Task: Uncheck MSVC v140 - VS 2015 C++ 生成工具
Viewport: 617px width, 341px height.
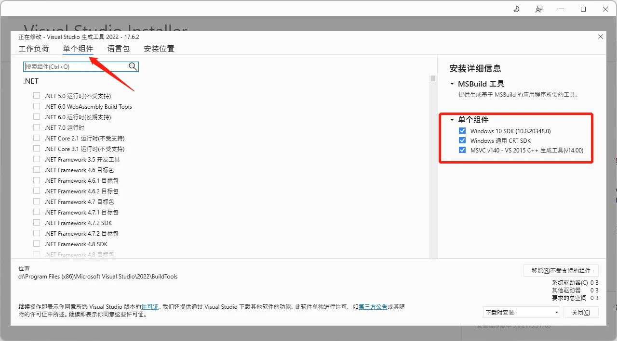Action: 462,150
